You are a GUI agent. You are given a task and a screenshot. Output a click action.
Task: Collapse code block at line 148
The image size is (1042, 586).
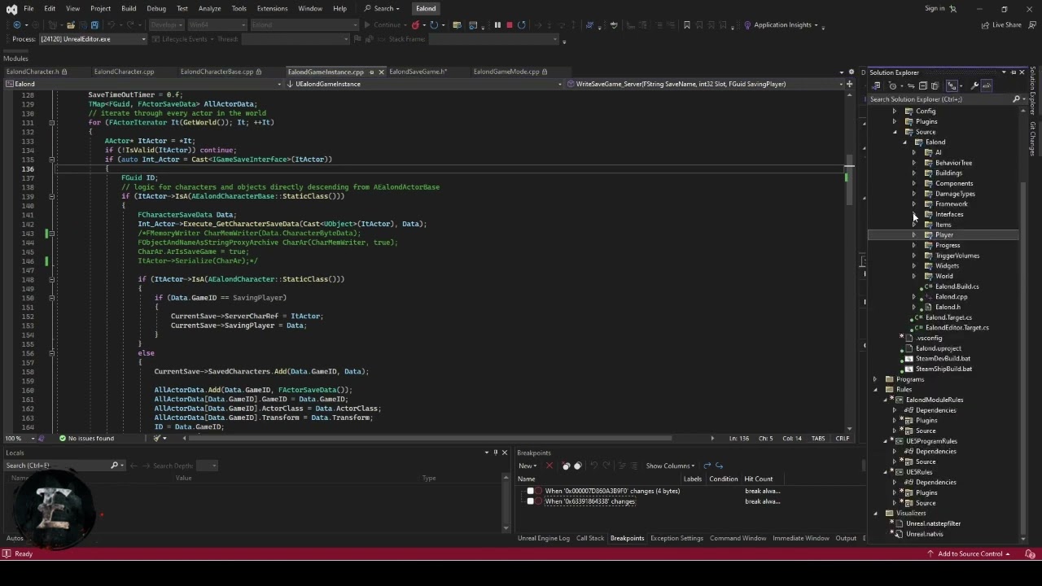point(51,279)
